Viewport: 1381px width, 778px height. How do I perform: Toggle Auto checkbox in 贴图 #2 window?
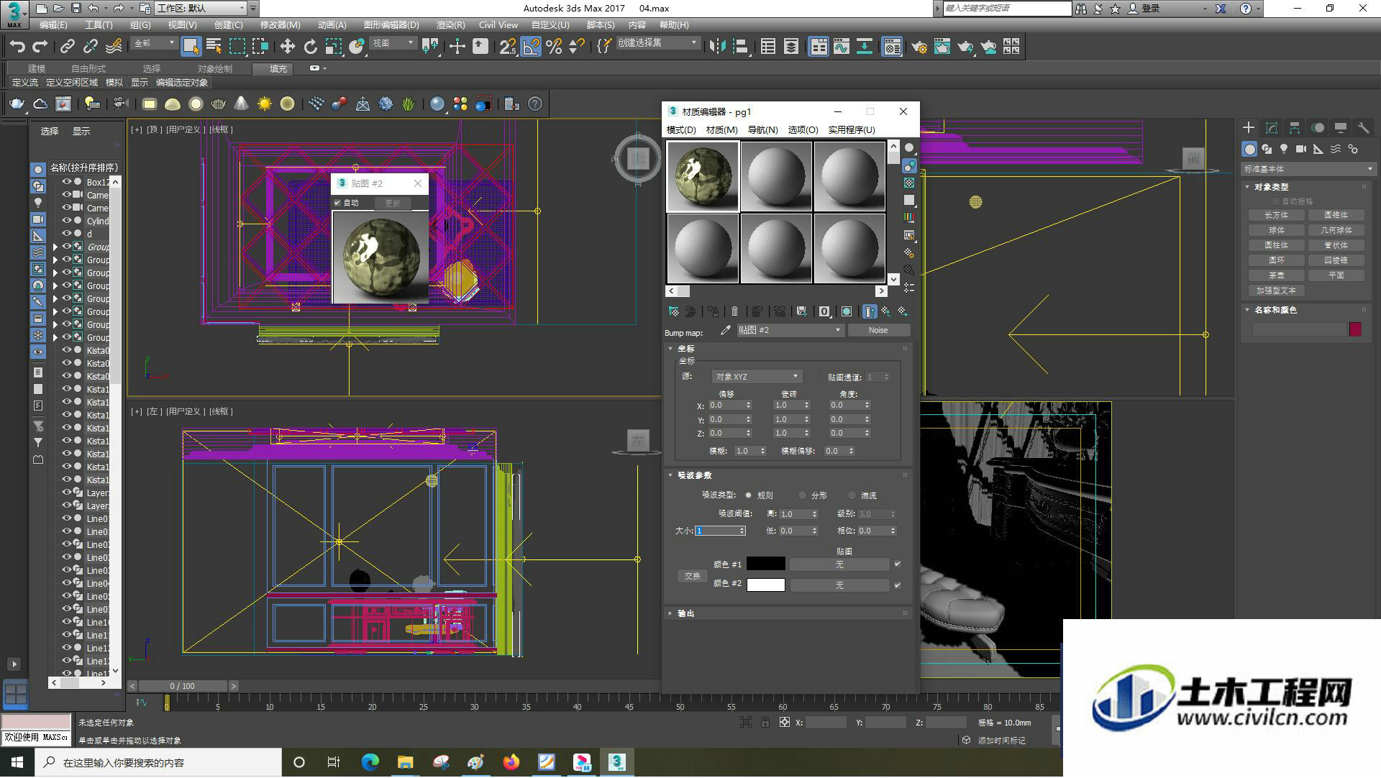point(337,203)
